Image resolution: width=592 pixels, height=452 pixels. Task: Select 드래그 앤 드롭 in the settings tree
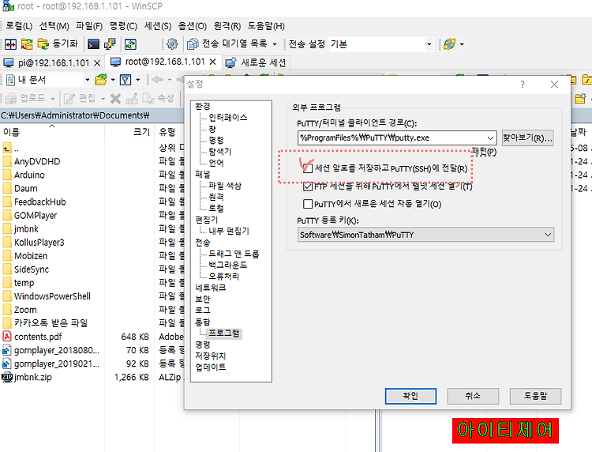[234, 254]
